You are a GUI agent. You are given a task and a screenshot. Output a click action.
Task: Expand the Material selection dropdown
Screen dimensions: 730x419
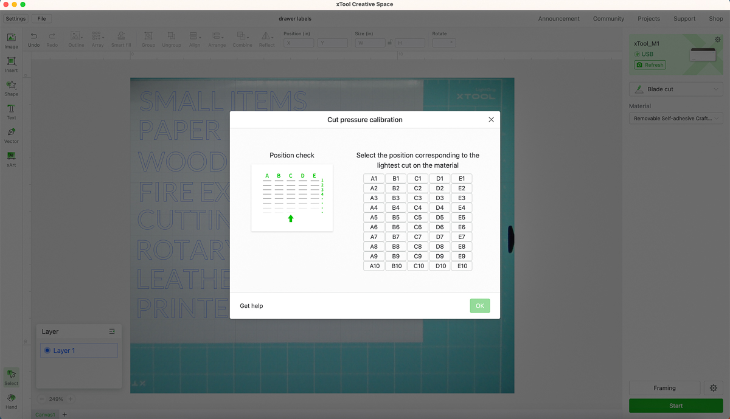(x=676, y=119)
